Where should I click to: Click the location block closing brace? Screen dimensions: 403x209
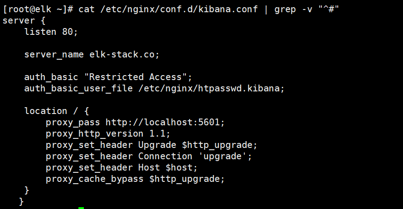tap(26, 190)
